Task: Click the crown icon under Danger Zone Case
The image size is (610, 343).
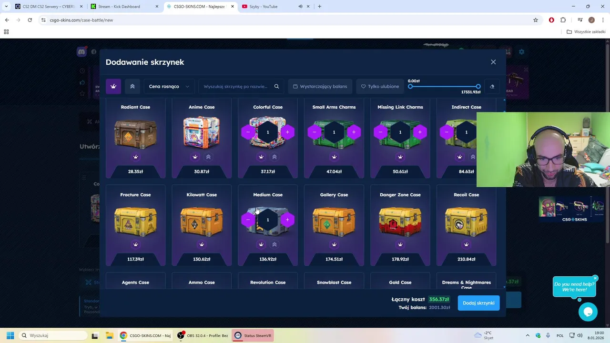Action: click(400, 244)
